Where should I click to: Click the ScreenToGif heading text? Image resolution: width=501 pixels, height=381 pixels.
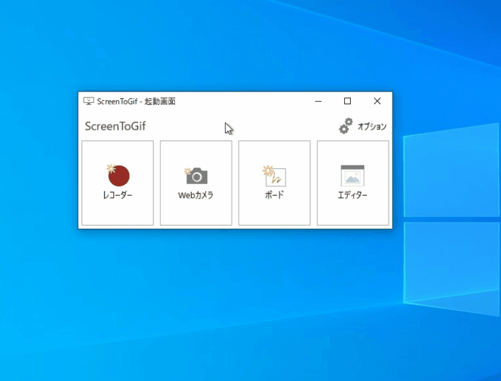click(x=115, y=126)
